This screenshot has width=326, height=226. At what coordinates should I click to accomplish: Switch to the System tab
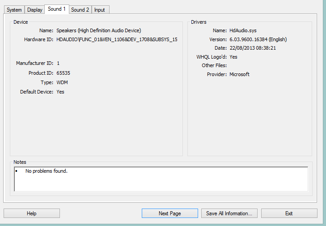pyautogui.click(x=14, y=10)
